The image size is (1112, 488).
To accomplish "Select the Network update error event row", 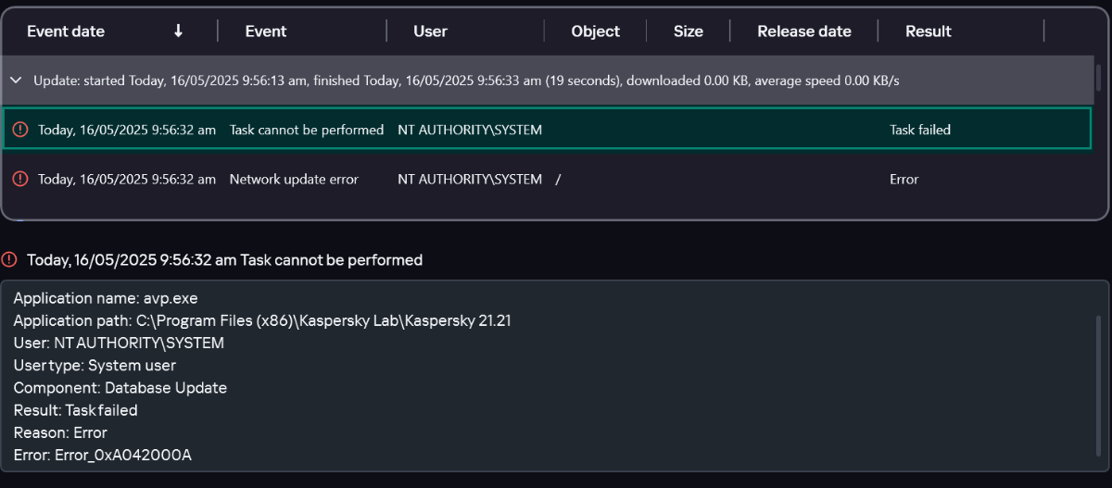I will 547,179.
